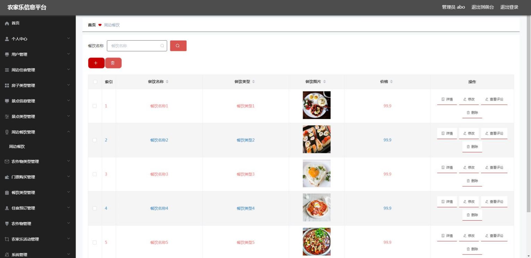Click the icon beside 景点信息管理
531x258 pixels.
7,101
